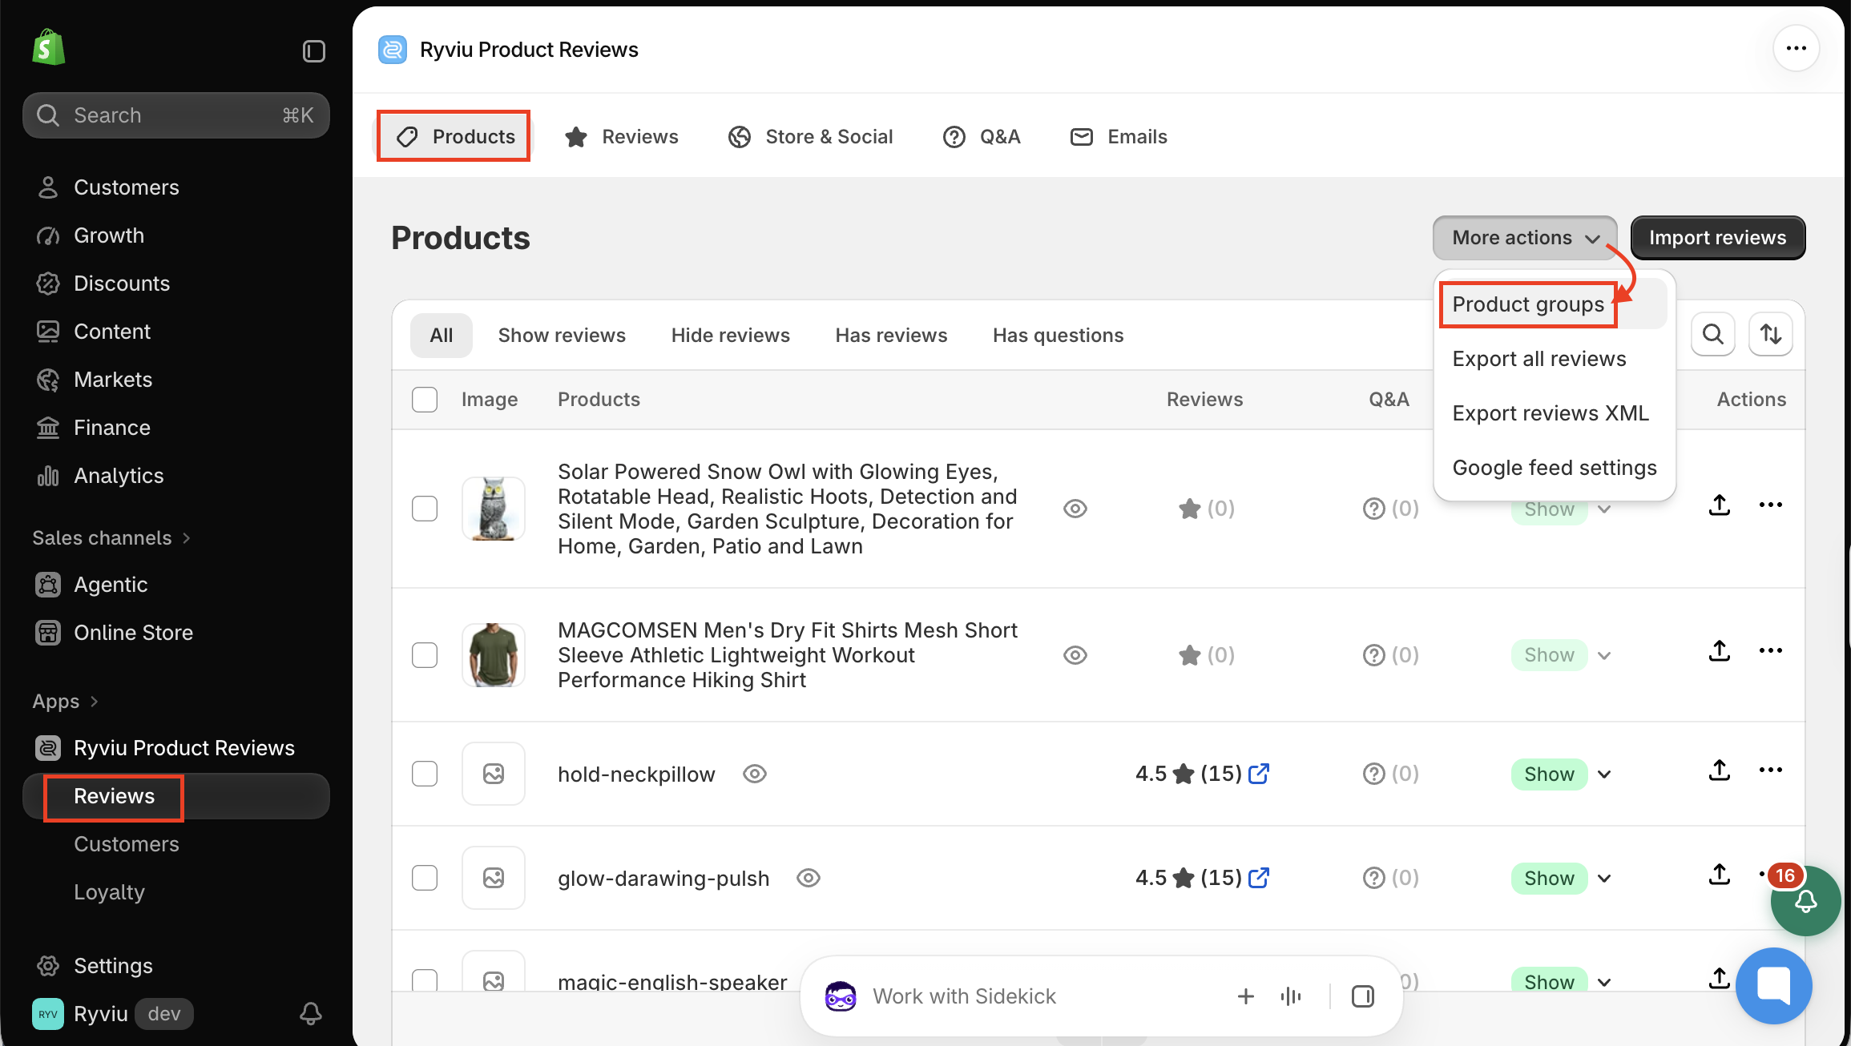Click the Shopify logo icon

48,48
